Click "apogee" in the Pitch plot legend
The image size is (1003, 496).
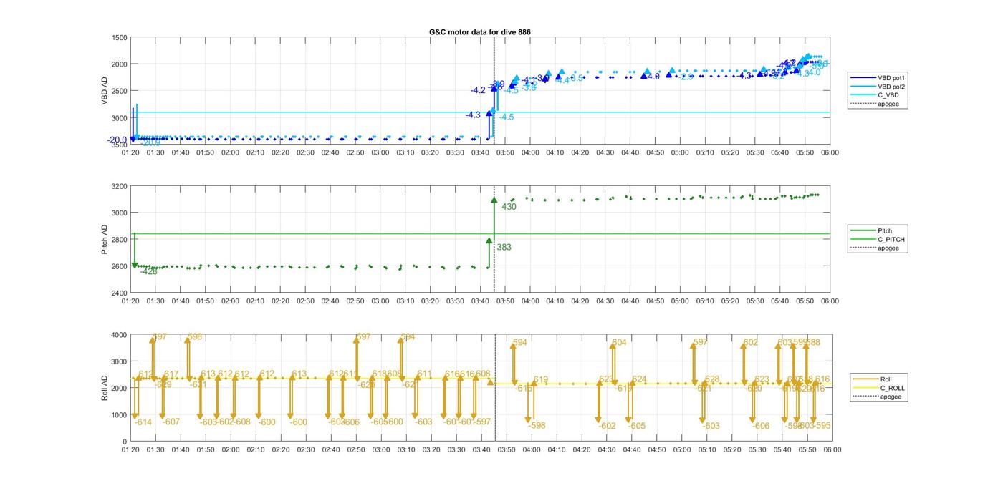[x=888, y=248]
